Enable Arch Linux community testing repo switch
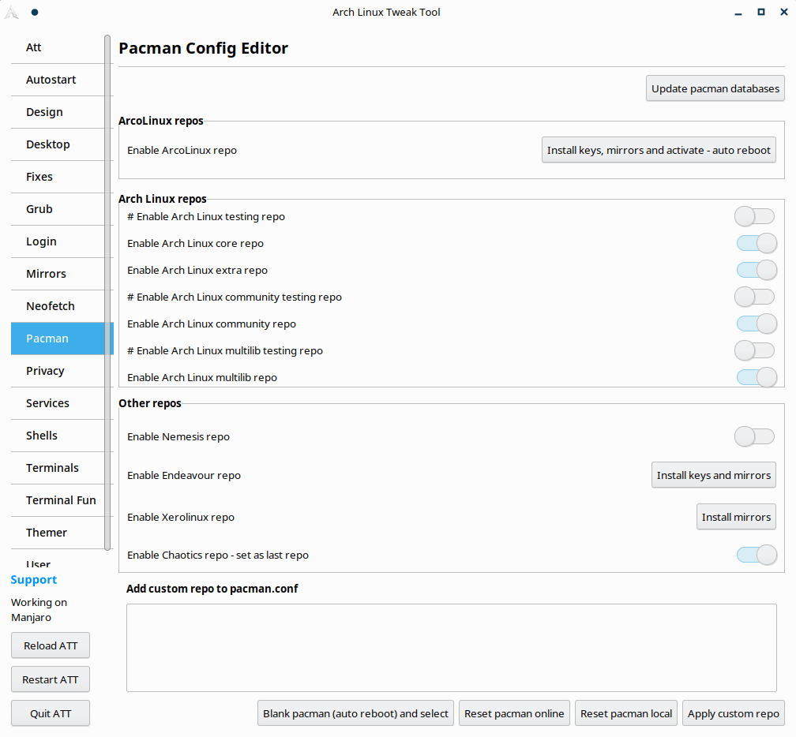This screenshot has width=796, height=737. point(754,297)
